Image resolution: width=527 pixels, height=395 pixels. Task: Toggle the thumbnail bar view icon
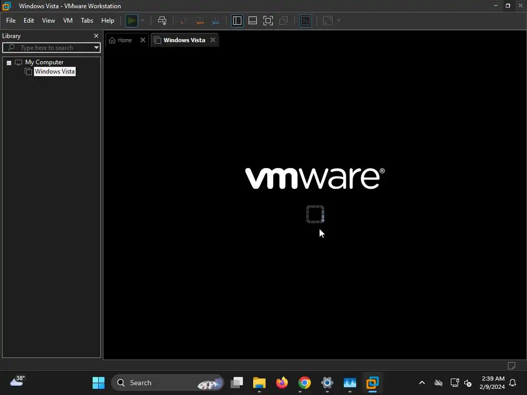253,21
